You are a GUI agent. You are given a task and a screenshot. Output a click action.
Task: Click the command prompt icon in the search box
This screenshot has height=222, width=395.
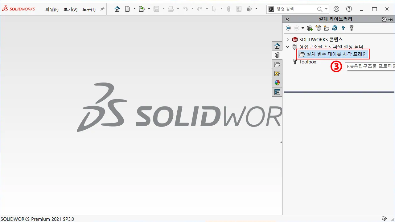pos(271,9)
